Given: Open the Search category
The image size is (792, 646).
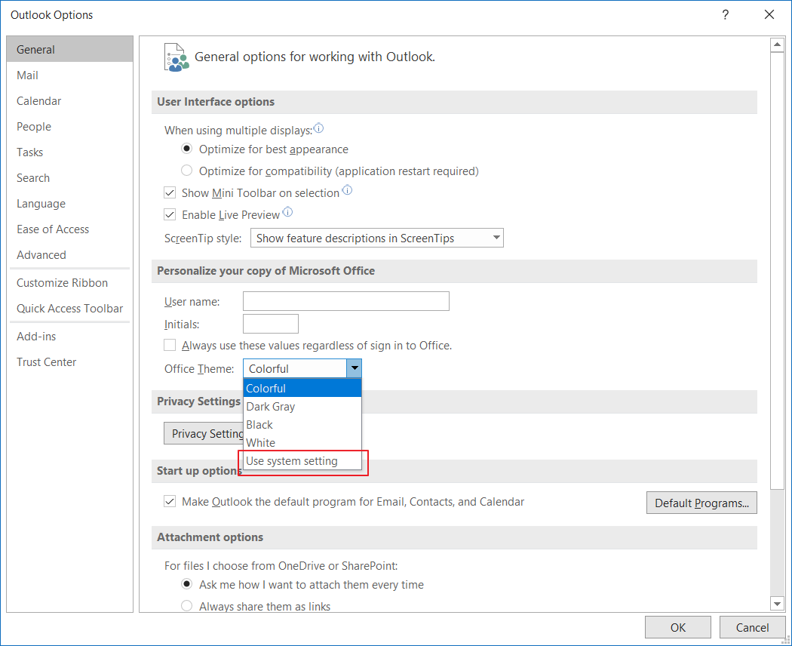Looking at the screenshot, I should pos(69,178).
